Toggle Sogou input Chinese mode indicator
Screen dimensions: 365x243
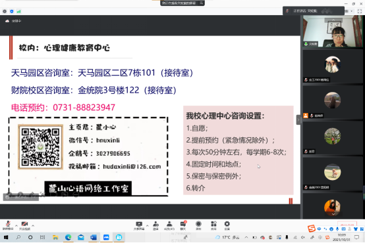[319, 229]
